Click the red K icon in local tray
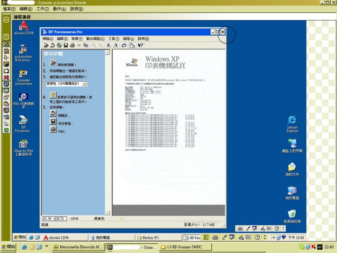The height and width of the screenshot is (253, 337). (313, 247)
